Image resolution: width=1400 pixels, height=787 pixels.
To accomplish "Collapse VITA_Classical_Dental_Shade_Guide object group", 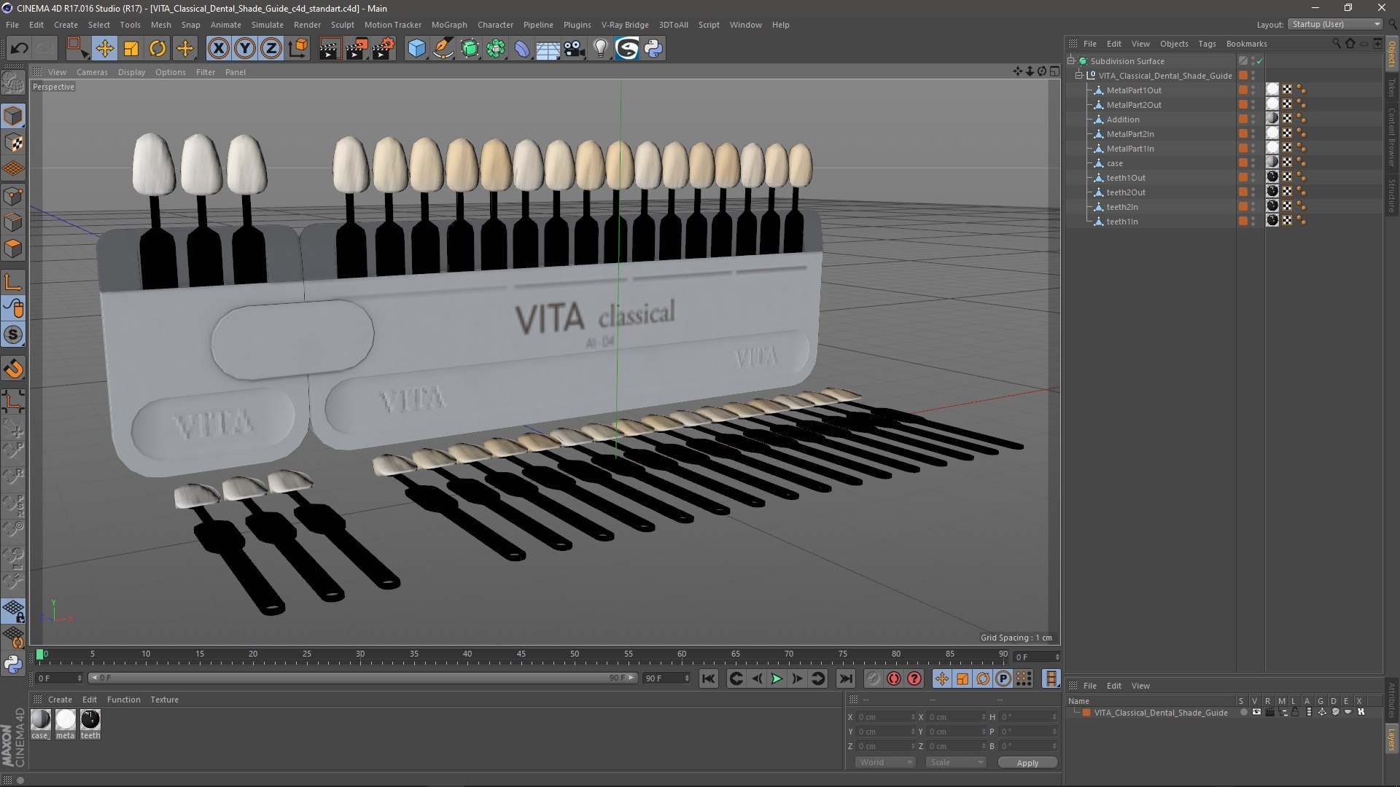I will (x=1079, y=76).
